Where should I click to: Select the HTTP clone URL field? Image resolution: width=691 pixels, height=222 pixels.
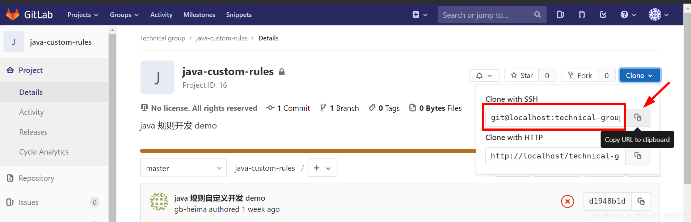(x=555, y=156)
